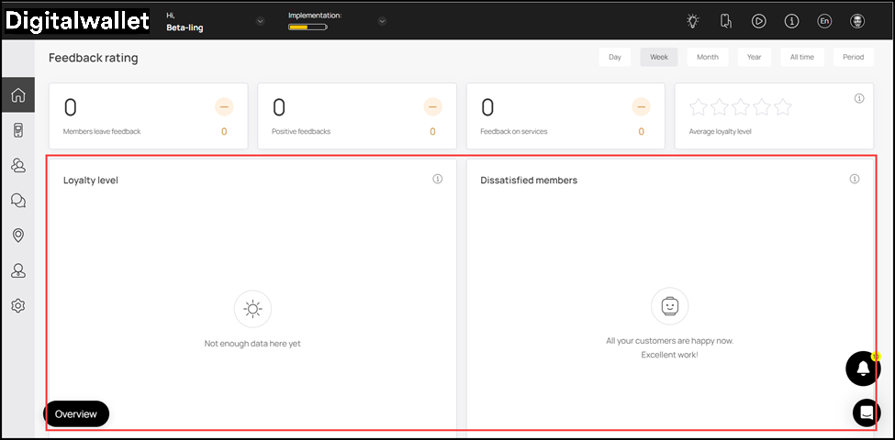Open the Home dashboard sidebar icon
Screen dimensions: 895x440
pos(17,95)
